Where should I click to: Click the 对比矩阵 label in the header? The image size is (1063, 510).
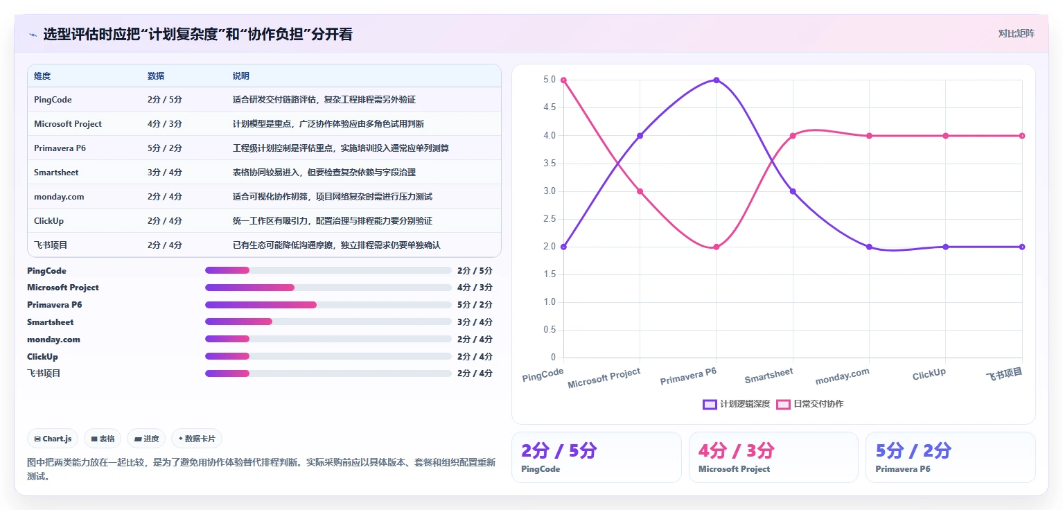click(1016, 33)
